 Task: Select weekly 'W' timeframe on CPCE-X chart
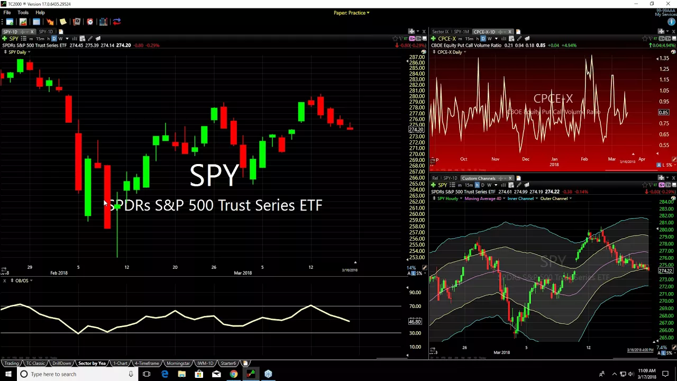(490, 39)
